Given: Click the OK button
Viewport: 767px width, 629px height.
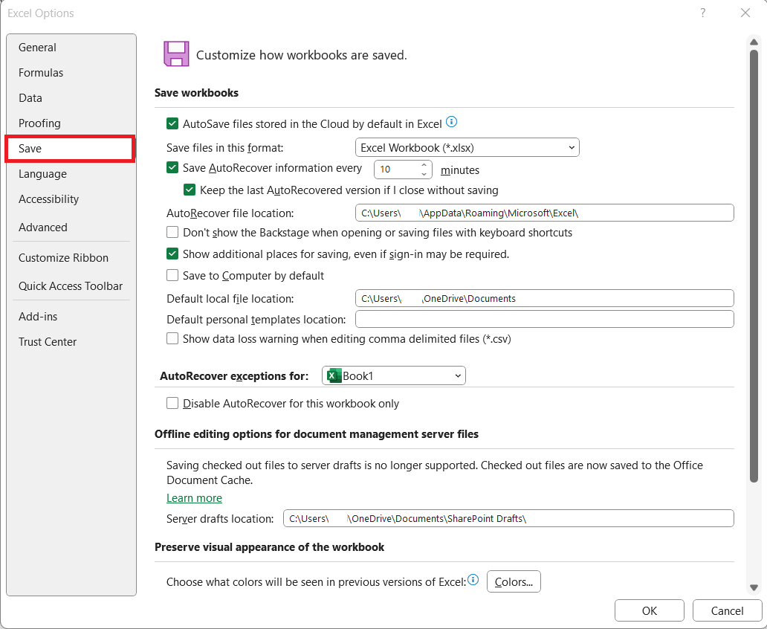Looking at the screenshot, I should click(649, 610).
